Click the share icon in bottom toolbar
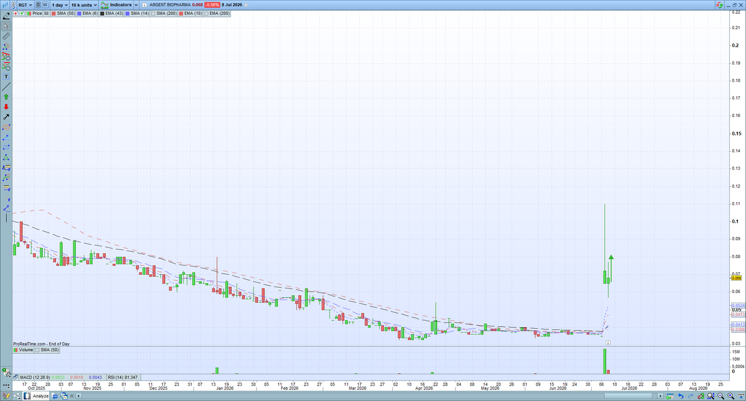The width and height of the screenshot is (746, 401). coord(17,395)
